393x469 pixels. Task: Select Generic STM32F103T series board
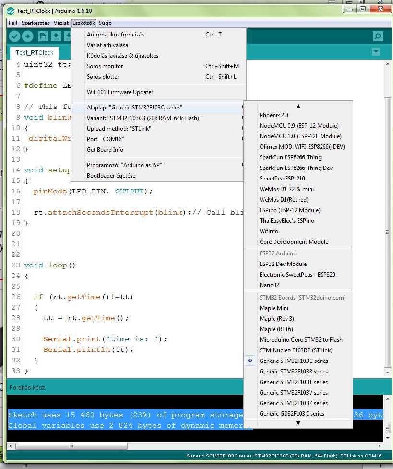click(x=298, y=382)
